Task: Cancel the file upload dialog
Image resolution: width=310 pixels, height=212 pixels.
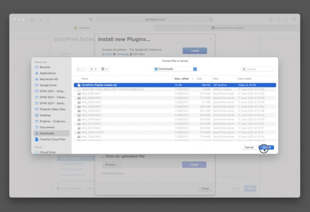Action: (249, 147)
